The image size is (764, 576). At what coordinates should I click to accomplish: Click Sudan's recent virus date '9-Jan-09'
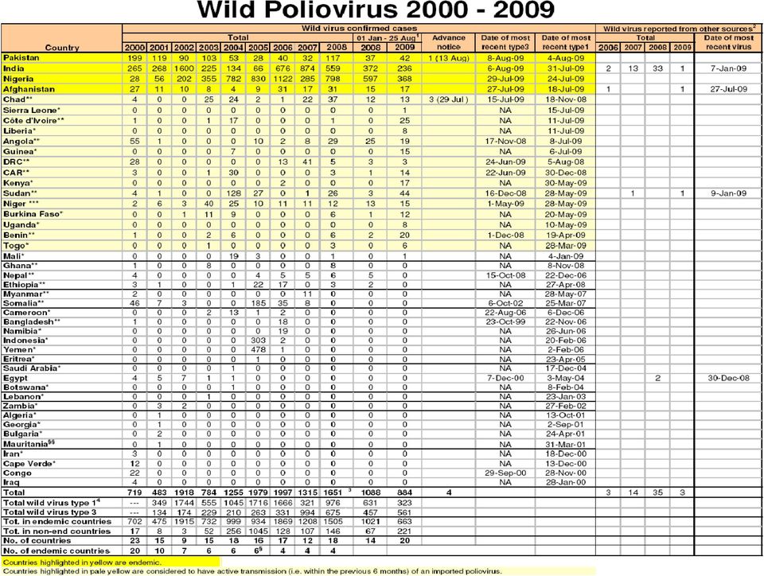click(x=728, y=193)
